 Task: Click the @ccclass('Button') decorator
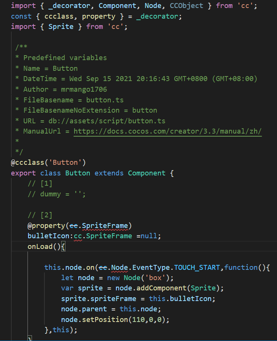pyautogui.click(x=48, y=163)
